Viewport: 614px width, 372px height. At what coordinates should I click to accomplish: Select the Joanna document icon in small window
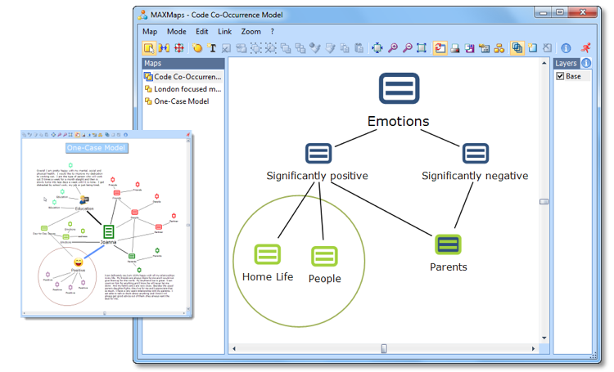tap(108, 232)
